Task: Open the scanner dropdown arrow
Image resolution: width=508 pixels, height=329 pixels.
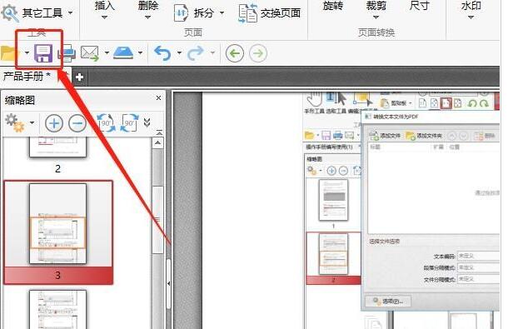Action: (140, 52)
